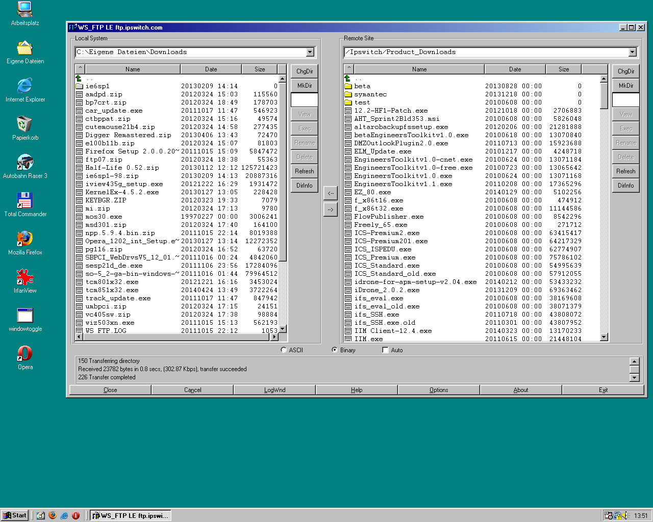Click the Internet Explorer quick launch taskbar icon

(64, 515)
